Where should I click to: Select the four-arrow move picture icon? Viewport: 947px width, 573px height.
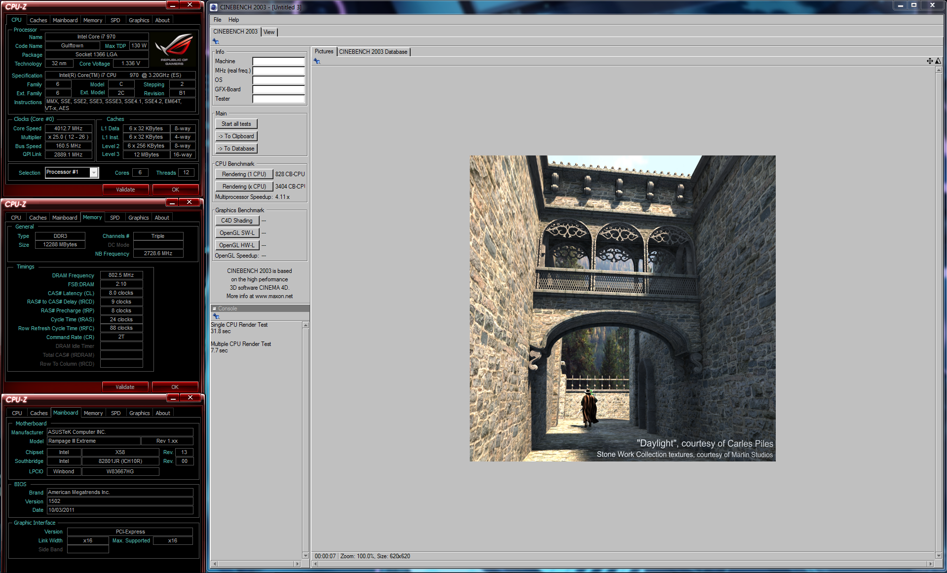(x=930, y=61)
